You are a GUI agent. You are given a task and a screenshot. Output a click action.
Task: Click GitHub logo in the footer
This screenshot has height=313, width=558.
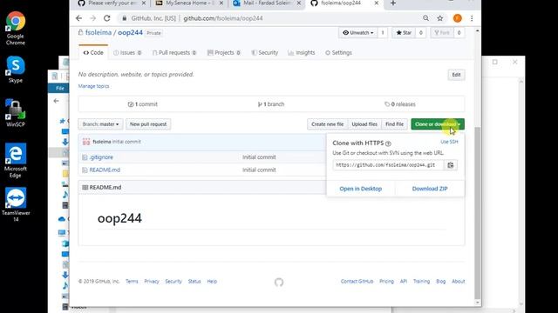pyautogui.click(x=279, y=282)
